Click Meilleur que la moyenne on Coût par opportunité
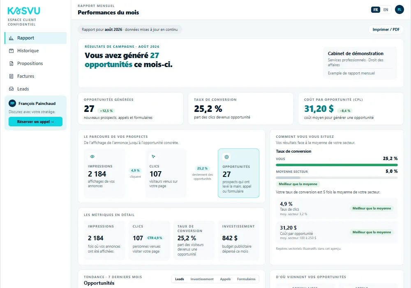Viewport: 411px width, 288px height. tap(372, 232)
